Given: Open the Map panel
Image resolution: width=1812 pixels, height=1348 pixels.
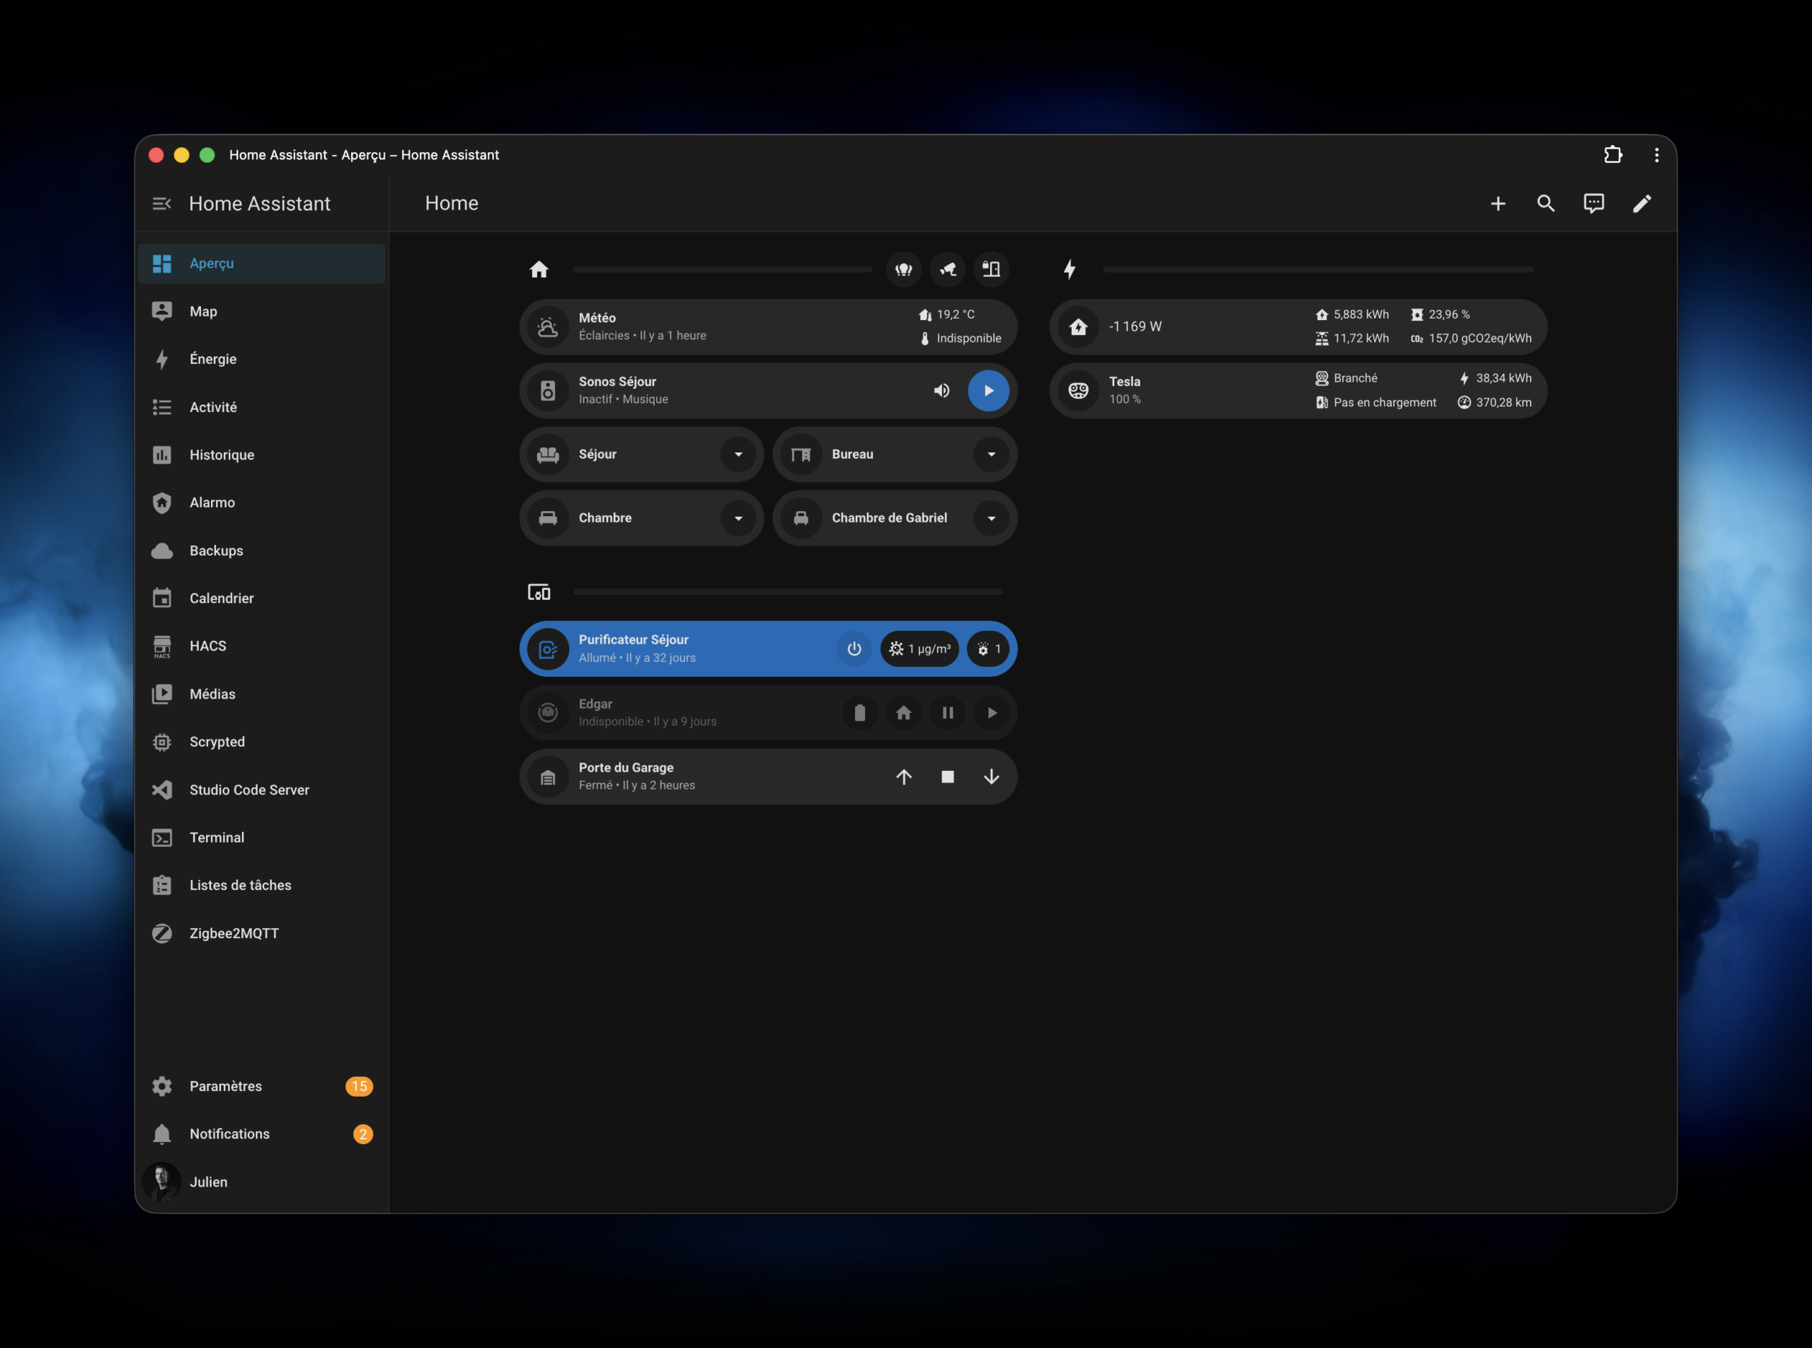Looking at the screenshot, I should tap(262, 311).
